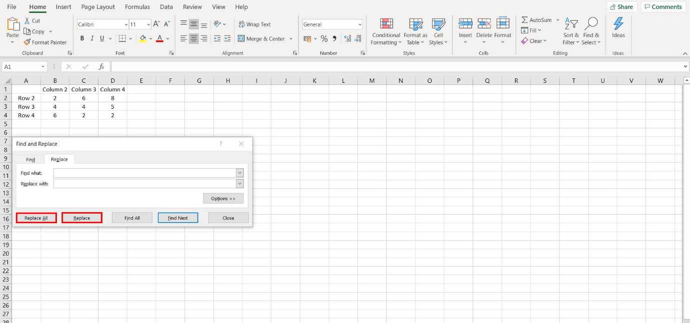
Task: Switch to the Page Layout tab
Action: click(98, 7)
